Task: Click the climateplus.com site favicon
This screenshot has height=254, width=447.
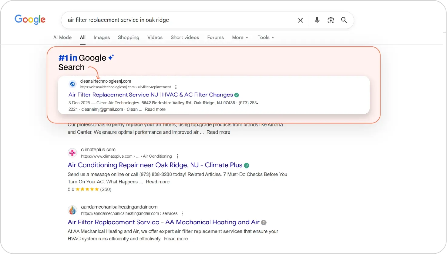Action: point(72,153)
